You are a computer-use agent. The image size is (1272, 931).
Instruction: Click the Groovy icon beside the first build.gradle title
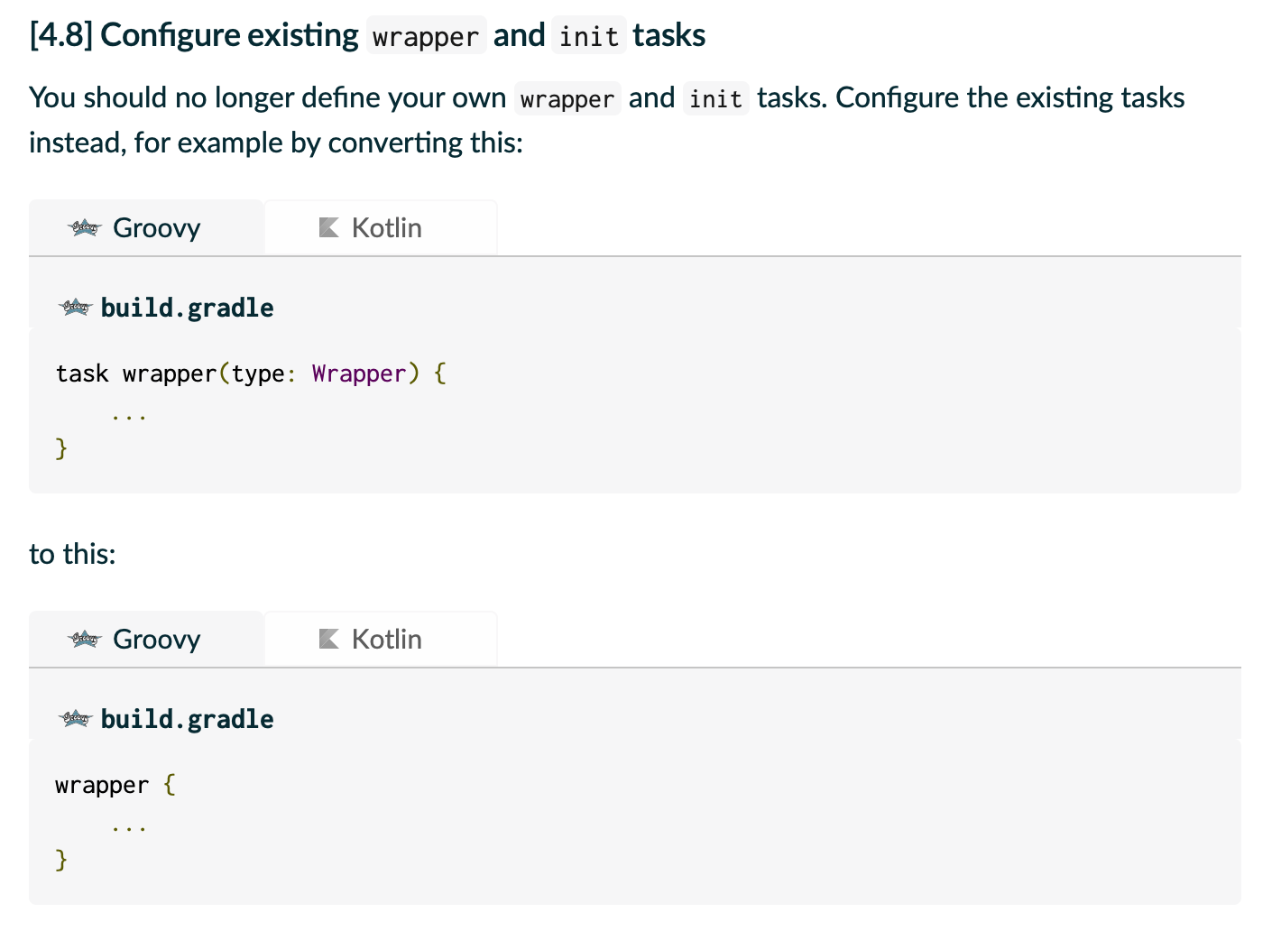76,308
